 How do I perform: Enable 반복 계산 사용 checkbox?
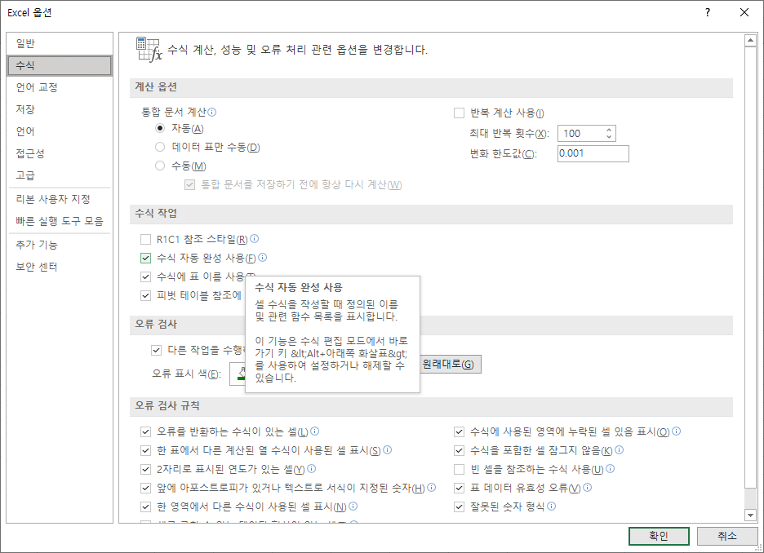point(459,113)
